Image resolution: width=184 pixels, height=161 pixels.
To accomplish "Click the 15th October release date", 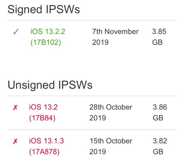I will click(x=111, y=141).
